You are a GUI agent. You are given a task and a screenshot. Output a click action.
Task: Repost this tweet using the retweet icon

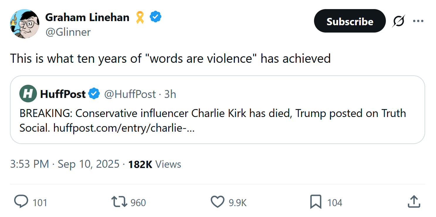pos(119,202)
